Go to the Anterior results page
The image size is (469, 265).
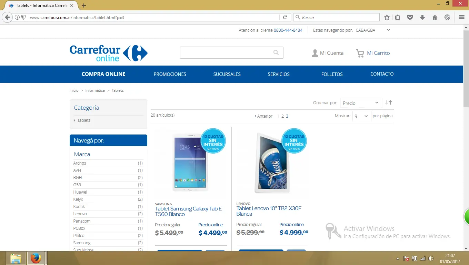coord(264,116)
